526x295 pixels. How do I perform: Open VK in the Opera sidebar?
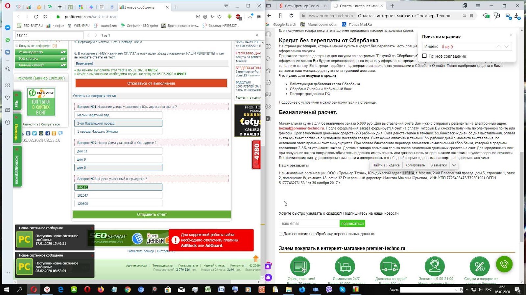8,52
